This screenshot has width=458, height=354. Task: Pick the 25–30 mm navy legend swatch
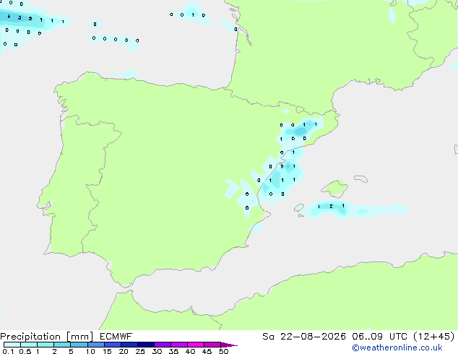(x=146, y=345)
